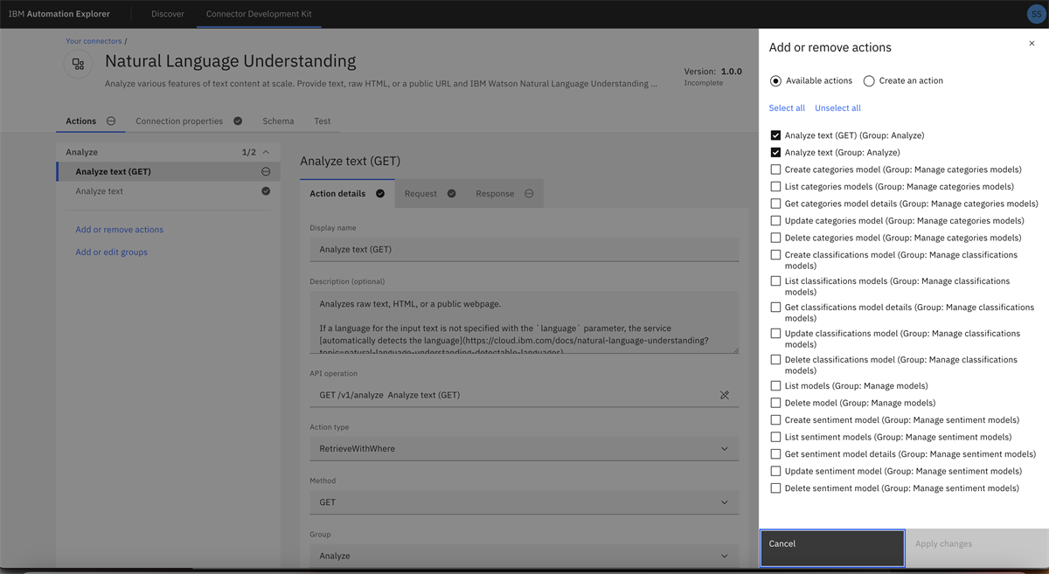Click the connector logo icon beside Natural Language Understanding
This screenshot has width=1049, height=574.
79,65
